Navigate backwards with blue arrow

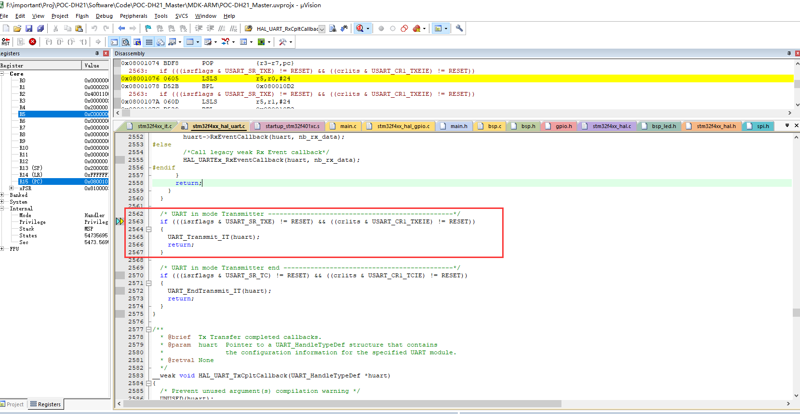pos(121,28)
